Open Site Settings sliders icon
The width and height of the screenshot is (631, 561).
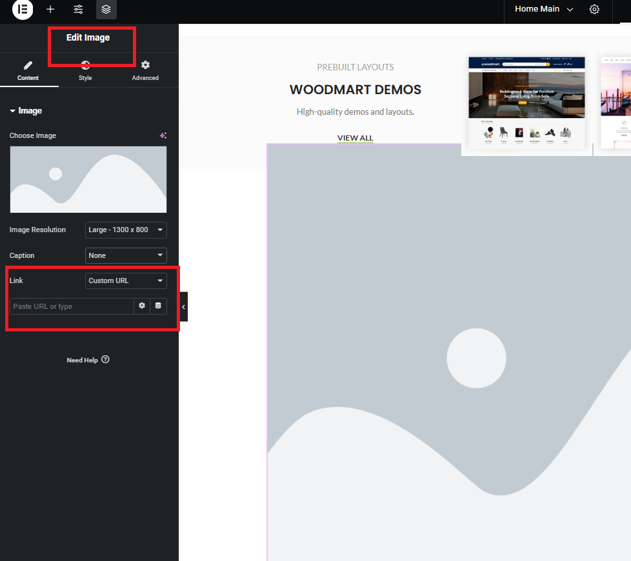click(x=79, y=9)
